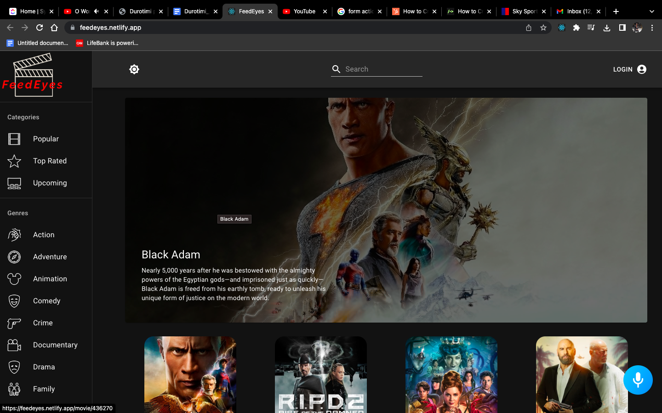Open Popular category film strip icon
The width and height of the screenshot is (662, 413).
(14, 139)
